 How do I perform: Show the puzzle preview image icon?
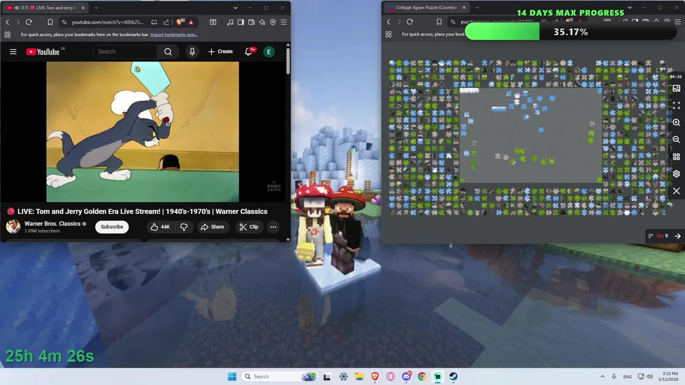click(676, 88)
